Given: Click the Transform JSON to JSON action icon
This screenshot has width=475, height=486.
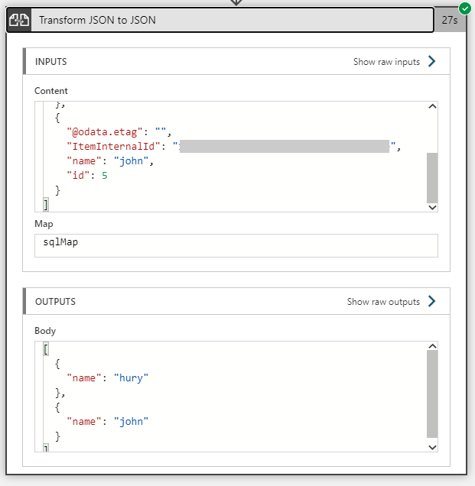Looking at the screenshot, I should [18, 20].
